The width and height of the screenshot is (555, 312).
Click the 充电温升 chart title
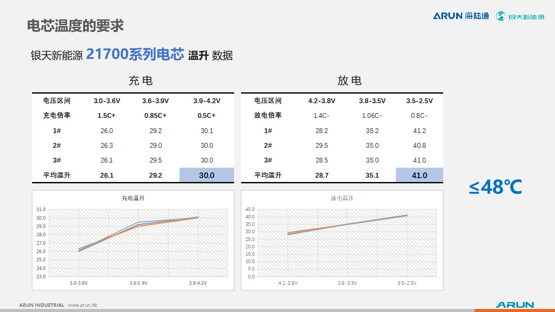click(x=133, y=198)
